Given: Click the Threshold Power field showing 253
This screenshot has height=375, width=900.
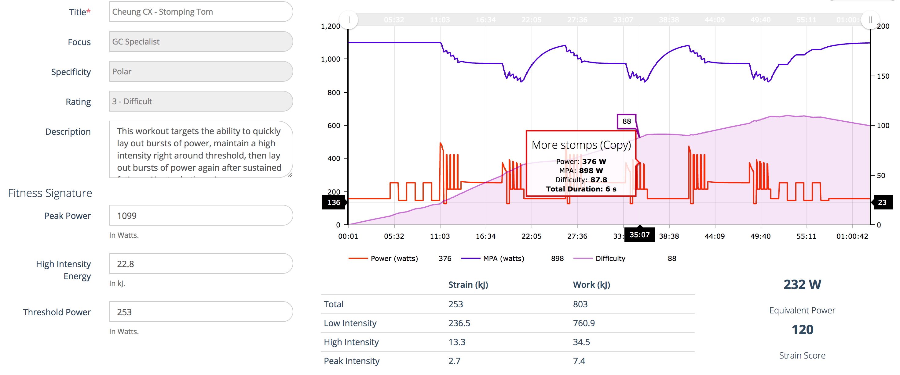Looking at the screenshot, I should [x=201, y=312].
